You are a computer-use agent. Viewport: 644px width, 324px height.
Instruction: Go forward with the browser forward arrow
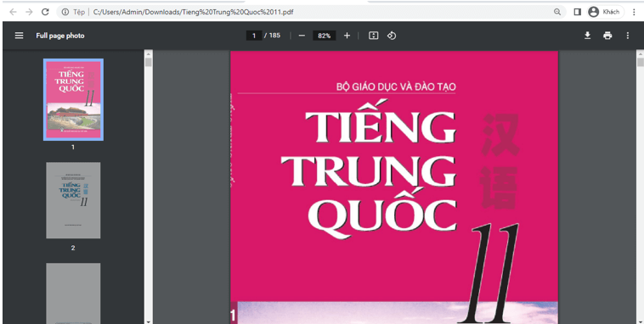[29, 12]
